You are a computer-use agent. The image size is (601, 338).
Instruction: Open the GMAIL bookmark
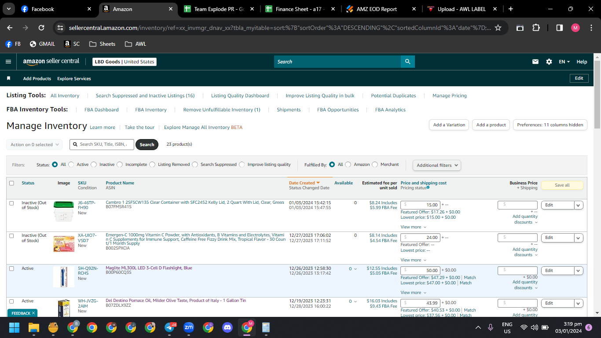pos(43,44)
